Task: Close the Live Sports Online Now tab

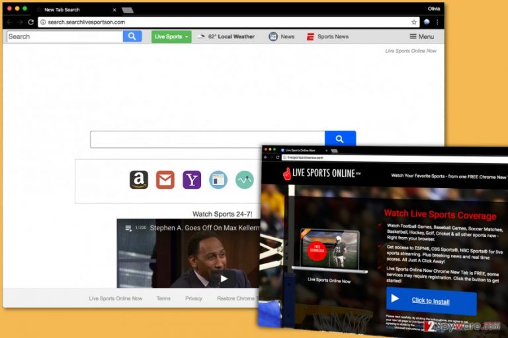Action: (x=326, y=151)
